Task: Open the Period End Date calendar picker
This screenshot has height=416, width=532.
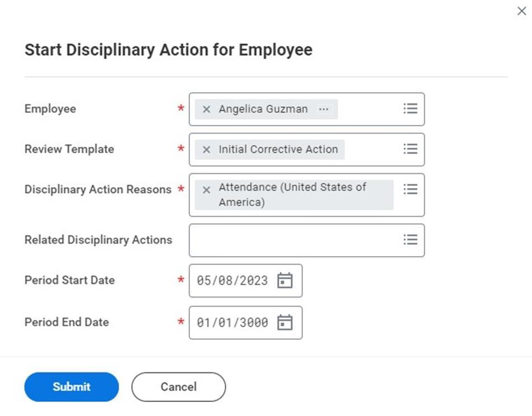Action: pyautogui.click(x=285, y=322)
